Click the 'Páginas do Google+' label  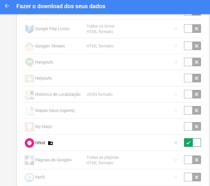point(53,160)
